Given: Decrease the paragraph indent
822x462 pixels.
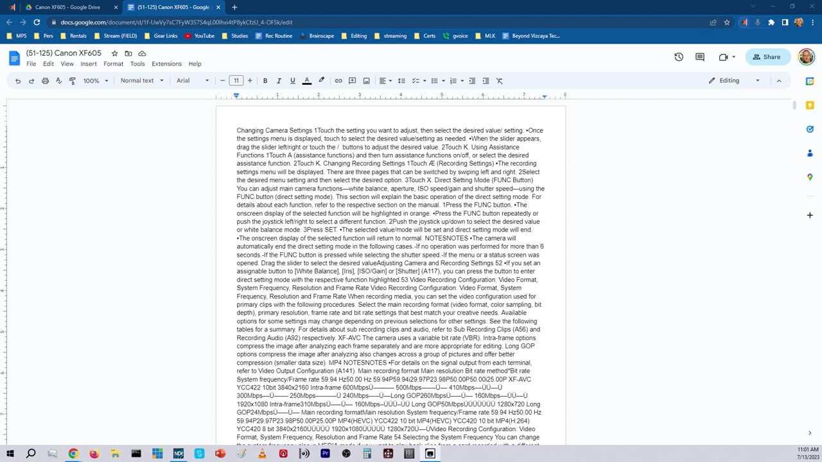Looking at the screenshot, I should (x=472, y=81).
